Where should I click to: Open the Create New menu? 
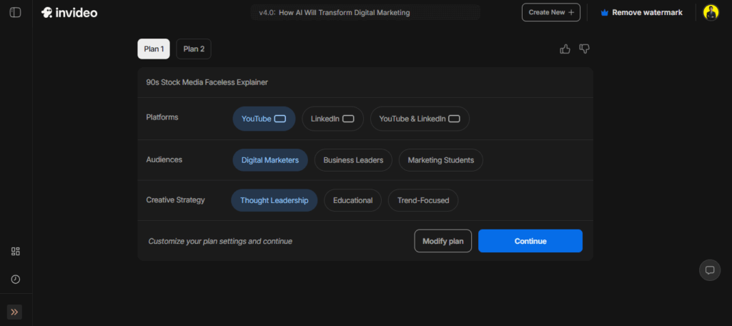tap(550, 12)
